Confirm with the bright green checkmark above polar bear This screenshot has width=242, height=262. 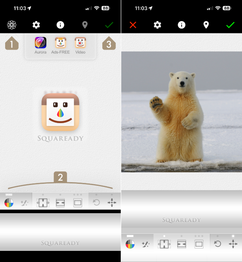230,25
